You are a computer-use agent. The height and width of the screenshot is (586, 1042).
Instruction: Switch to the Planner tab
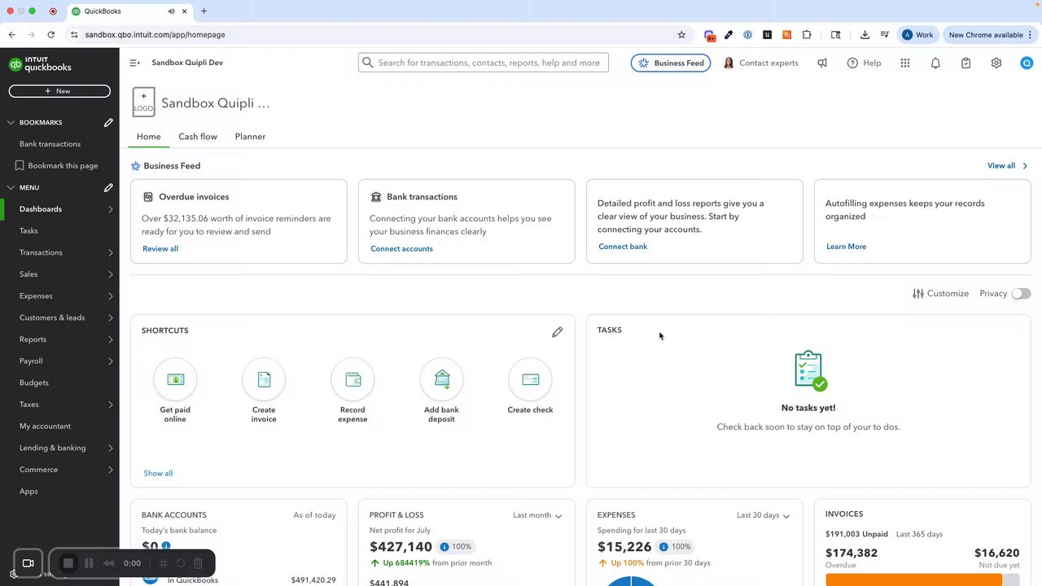click(x=250, y=137)
